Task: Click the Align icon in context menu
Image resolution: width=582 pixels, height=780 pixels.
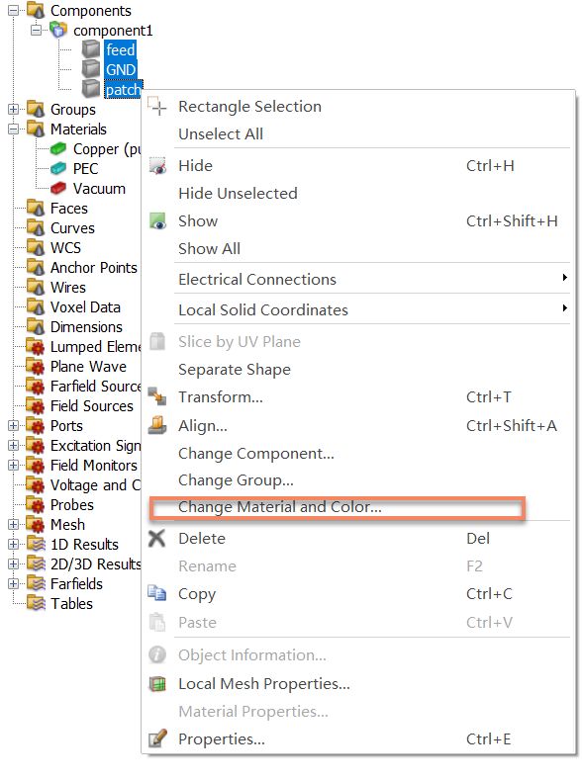Action: pyautogui.click(x=157, y=425)
